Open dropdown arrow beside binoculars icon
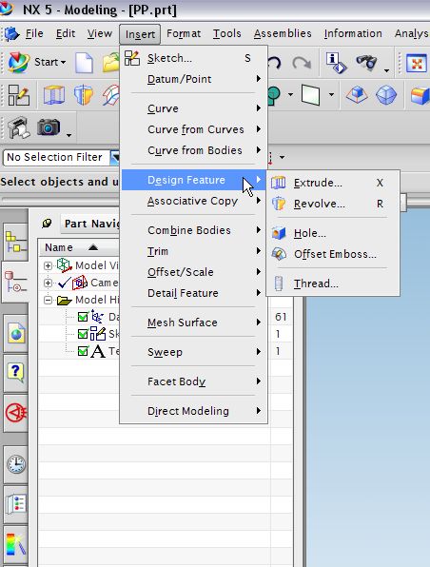The width and height of the screenshot is (430, 567). (386, 70)
